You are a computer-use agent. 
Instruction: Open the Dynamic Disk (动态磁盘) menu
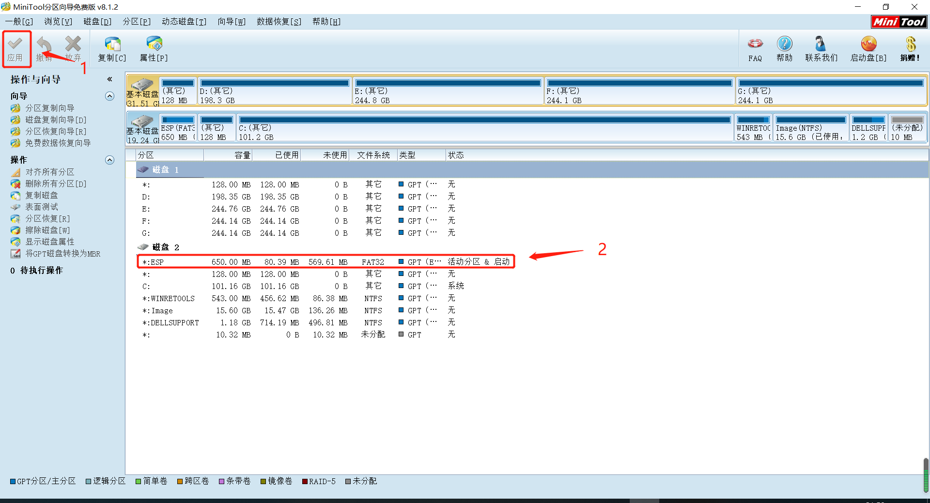pyautogui.click(x=184, y=22)
